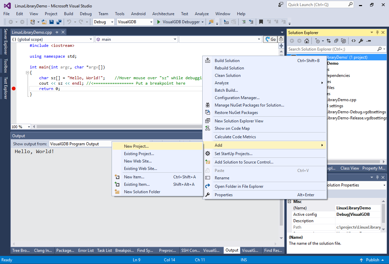
Task: Click the Toggle Bookmark icon in toolbar
Action: 261,22
